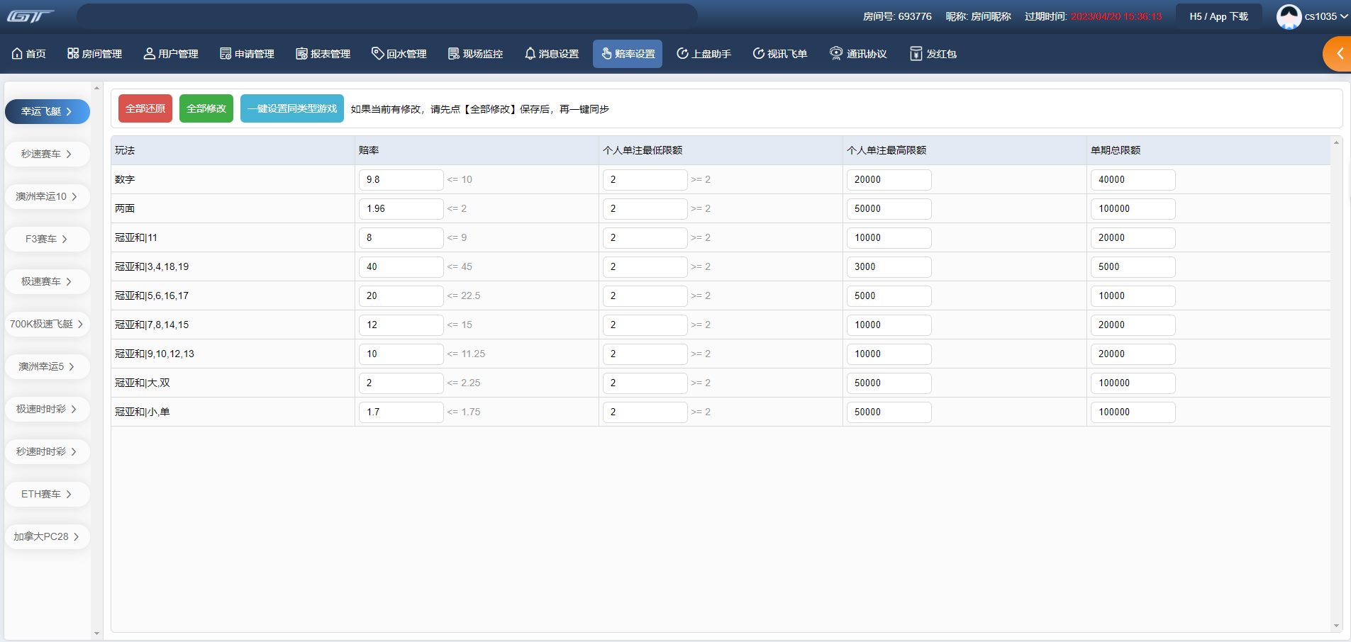The height and width of the screenshot is (642, 1351).
Task: Click the user avatar icon
Action: click(1289, 16)
